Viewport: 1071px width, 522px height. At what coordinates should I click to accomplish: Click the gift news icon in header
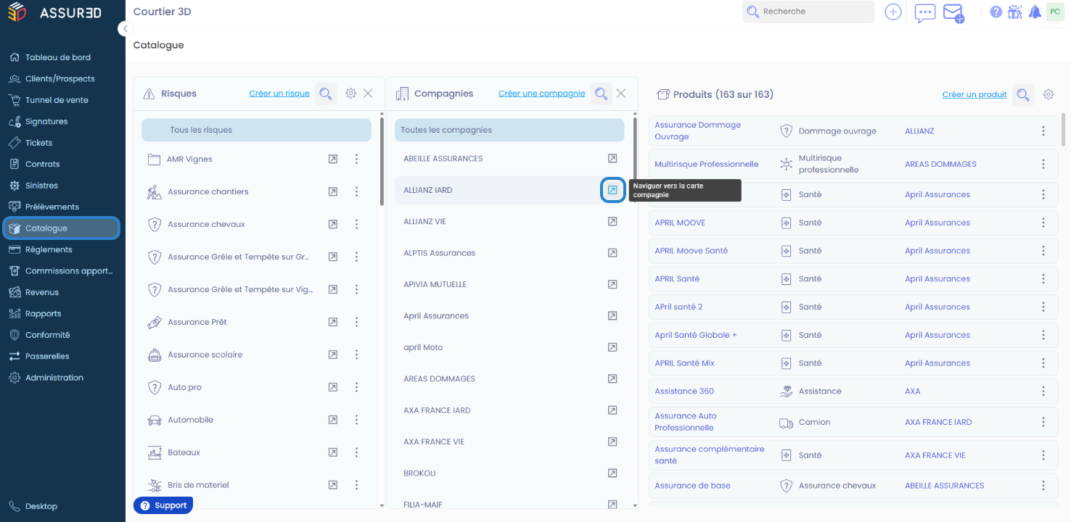tap(1015, 12)
